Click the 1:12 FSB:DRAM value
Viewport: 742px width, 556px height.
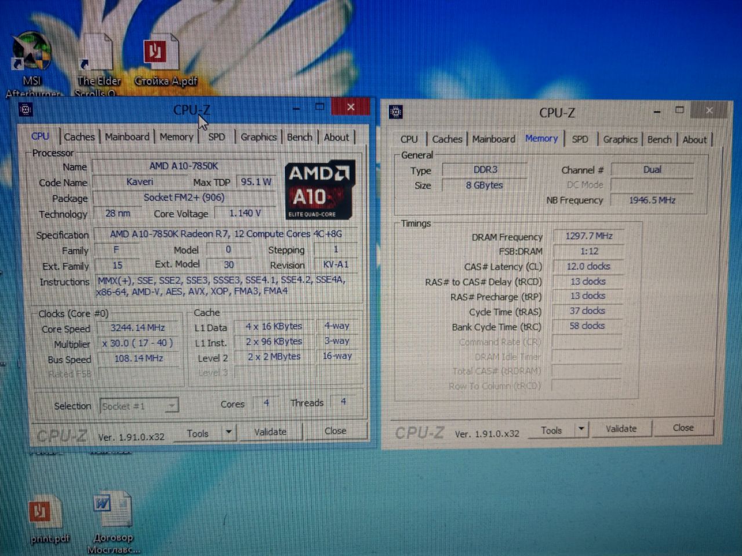(588, 251)
